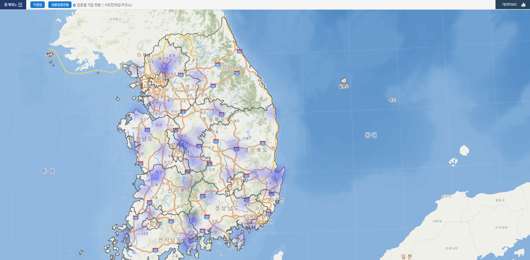The height and width of the screenshot is (260, 530).
Task: Click the Dokdo (독도) label on the map
Action: point(392,99)
